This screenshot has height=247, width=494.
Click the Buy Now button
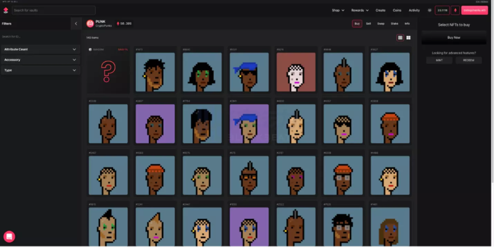click(x=454, y=38)
